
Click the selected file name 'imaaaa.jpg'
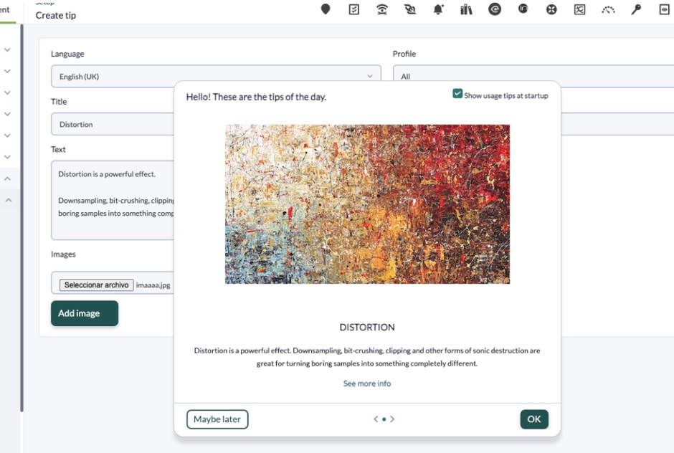tap(153, 285)
